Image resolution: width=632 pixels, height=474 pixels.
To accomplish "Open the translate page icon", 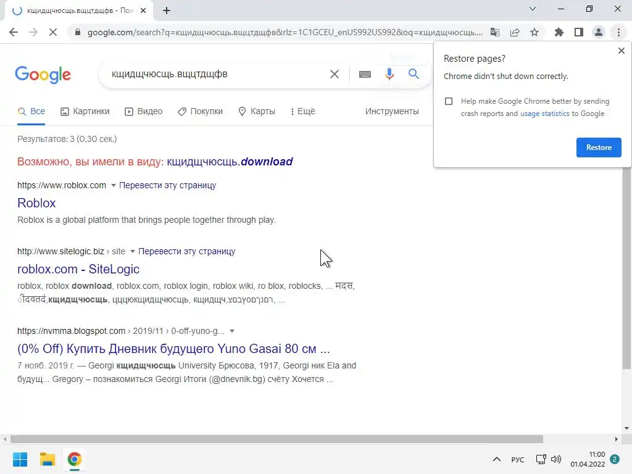I will [494, 32].
